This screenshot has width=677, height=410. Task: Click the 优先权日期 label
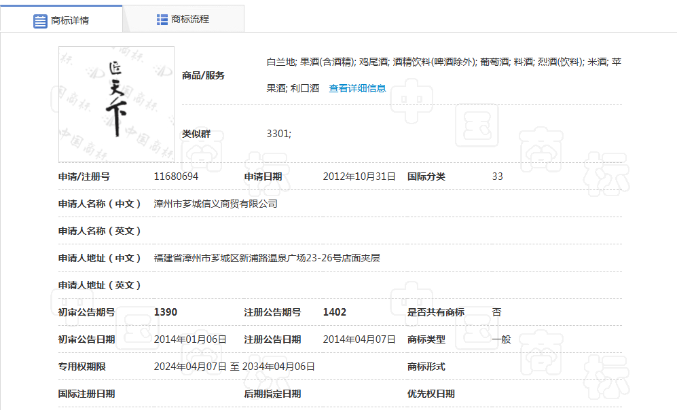pos(431,394)
